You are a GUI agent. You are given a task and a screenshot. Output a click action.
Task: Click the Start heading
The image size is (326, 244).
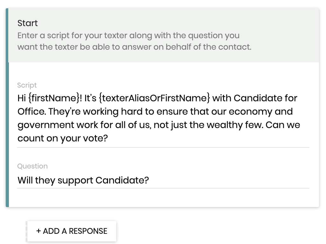pos(28,23)
